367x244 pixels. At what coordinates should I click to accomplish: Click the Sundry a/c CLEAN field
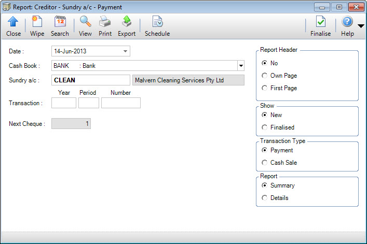pyautogui.click(x=90, y=80)
